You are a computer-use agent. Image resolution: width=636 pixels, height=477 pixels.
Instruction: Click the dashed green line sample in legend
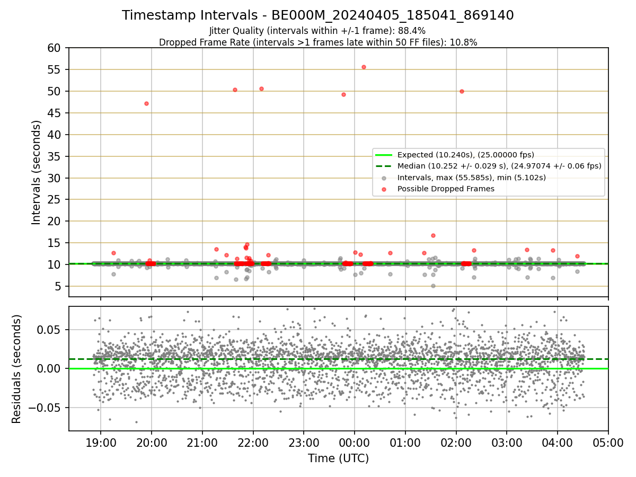[384, 166]
